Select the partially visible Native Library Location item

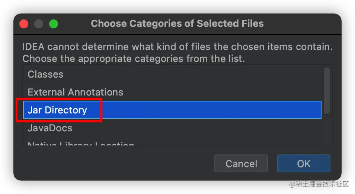pos(81,143)
